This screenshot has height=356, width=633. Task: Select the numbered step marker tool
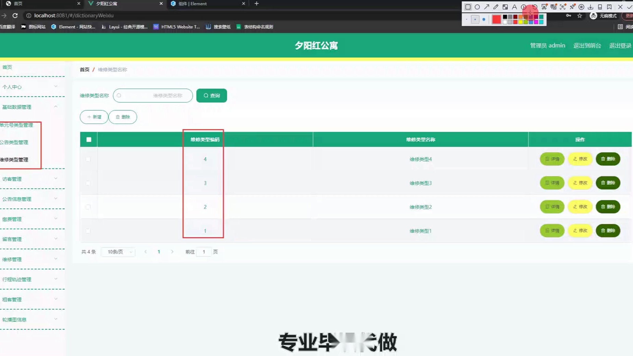pyautogui.click(x=523, y=7)
